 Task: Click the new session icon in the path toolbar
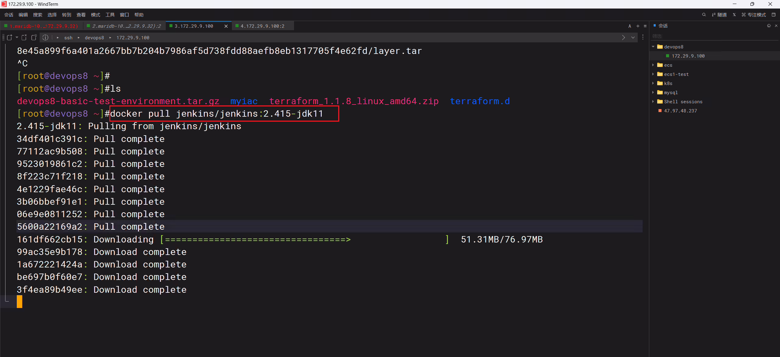point(9,37)
